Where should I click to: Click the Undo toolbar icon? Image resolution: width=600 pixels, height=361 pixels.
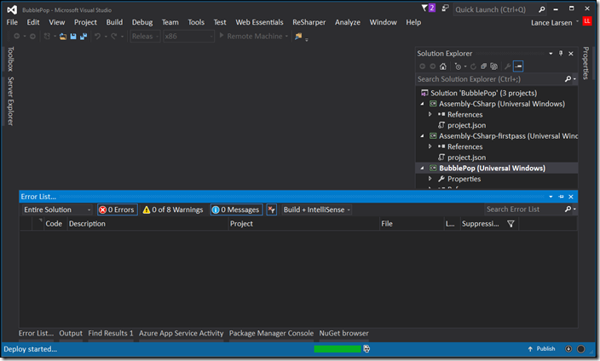coord(98,36)
